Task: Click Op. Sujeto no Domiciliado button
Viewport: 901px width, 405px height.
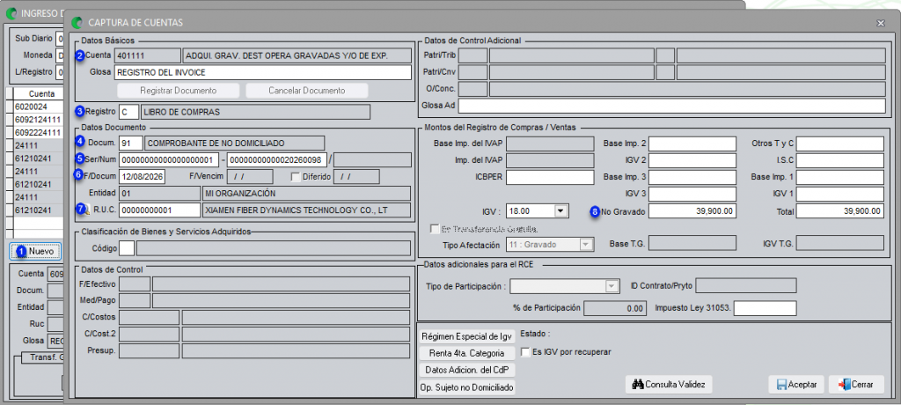Action: click(x=467, y=387)
